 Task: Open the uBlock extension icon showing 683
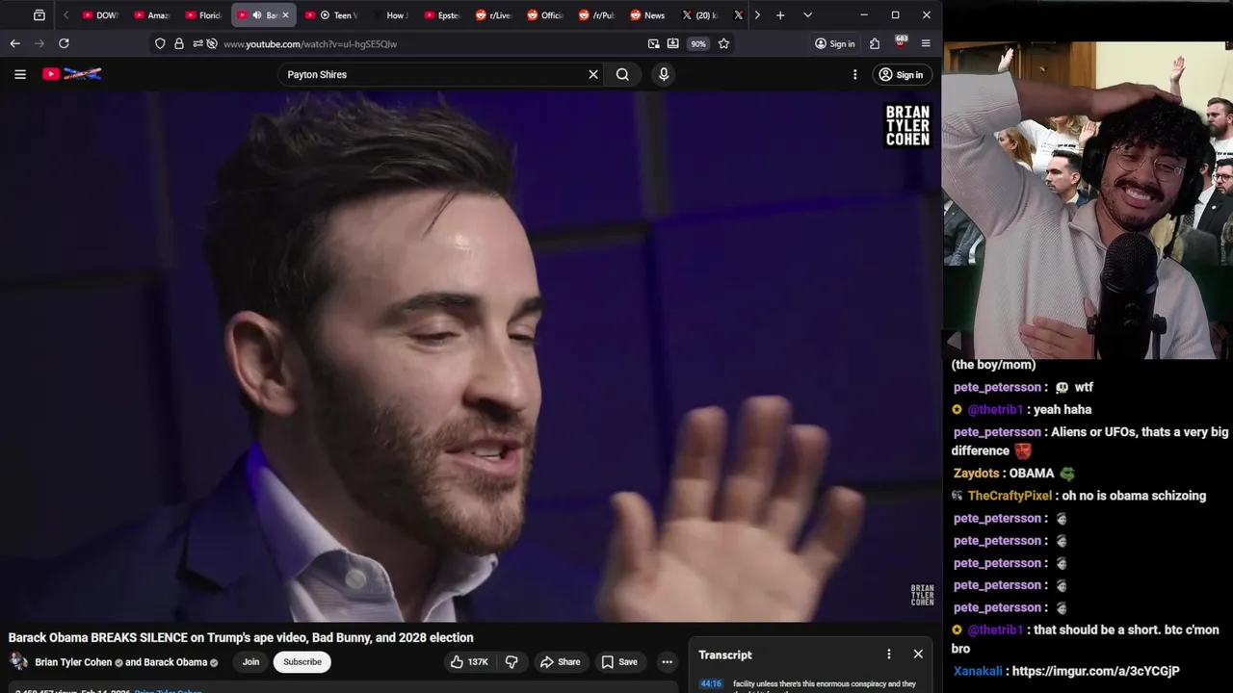pos(901,43)
